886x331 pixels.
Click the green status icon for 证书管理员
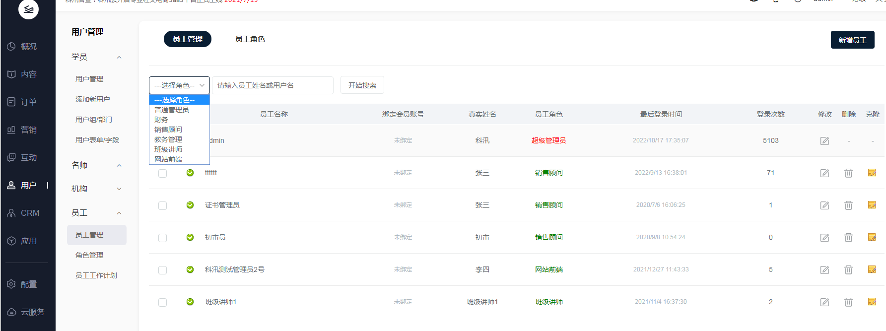tap(190, 205)
